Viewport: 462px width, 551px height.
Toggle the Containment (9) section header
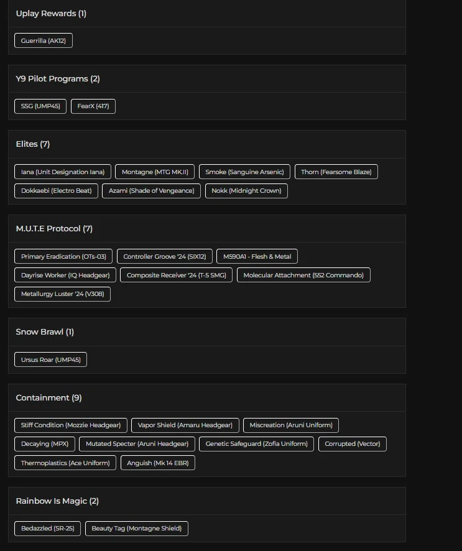point(206,398)
